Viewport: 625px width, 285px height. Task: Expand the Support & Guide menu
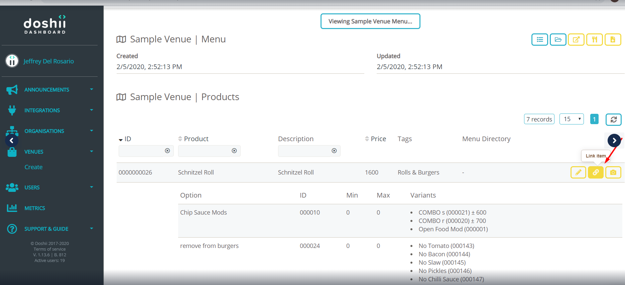[x=91, y=228]
